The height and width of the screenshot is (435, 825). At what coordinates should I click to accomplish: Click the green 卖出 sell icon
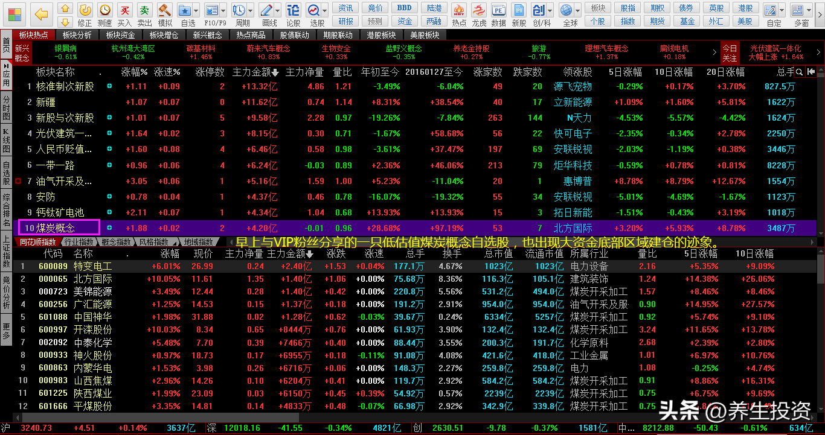[144, 10]
